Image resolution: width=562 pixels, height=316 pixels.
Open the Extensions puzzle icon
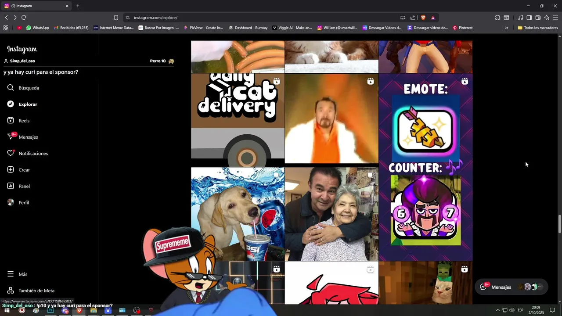[497, 18]
